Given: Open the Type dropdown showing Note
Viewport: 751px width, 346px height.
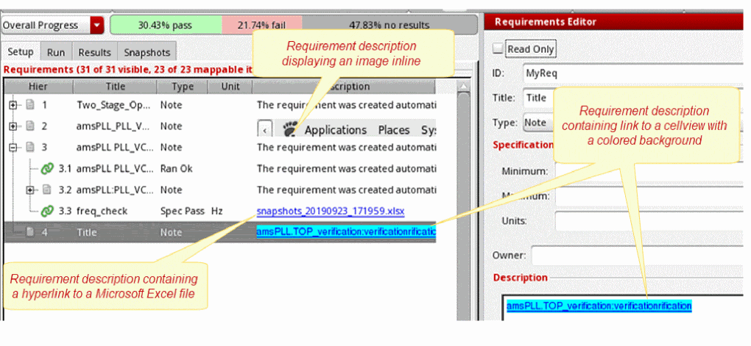Looking at the screenshot, I should 538,123.
